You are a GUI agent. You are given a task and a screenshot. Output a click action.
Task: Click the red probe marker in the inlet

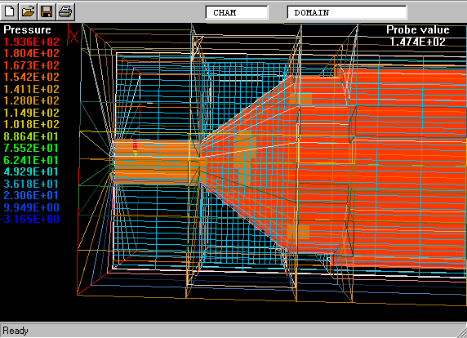point(136,148)
